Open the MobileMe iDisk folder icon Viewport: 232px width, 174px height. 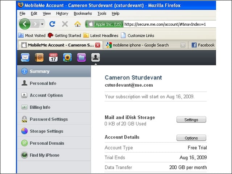click(x=81, y=57)
